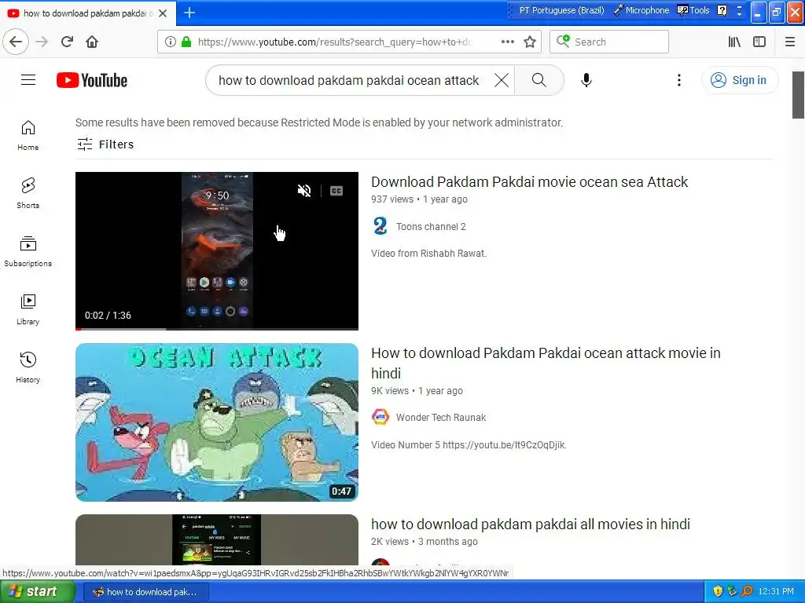Clear the YouTube search query with X
Image resolution: width=805 pixels, height=603 pixels.
tap(502, 80)
